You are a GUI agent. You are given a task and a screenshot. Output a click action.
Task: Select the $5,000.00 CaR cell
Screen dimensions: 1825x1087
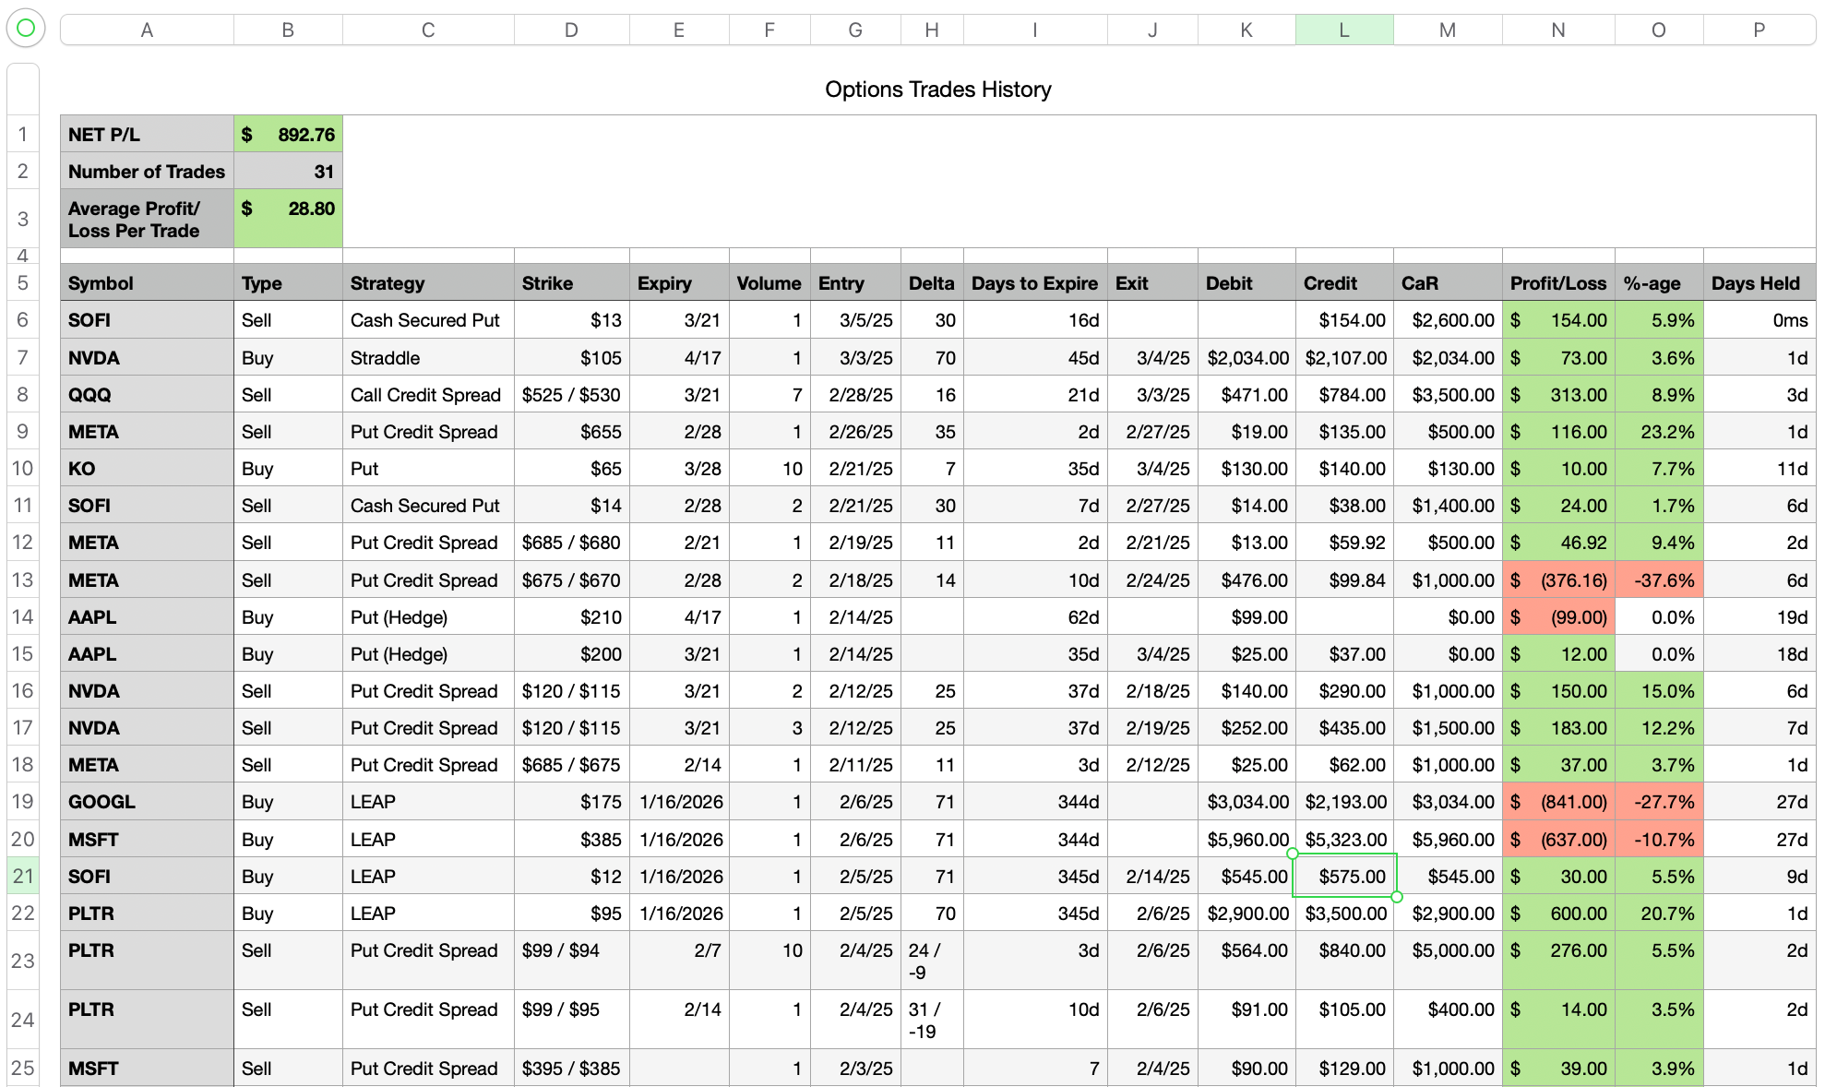pos(1448,961)
